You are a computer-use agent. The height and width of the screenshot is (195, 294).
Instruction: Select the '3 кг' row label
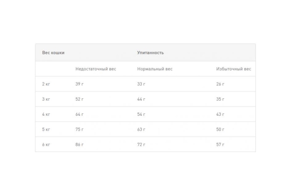coord(46,99)
